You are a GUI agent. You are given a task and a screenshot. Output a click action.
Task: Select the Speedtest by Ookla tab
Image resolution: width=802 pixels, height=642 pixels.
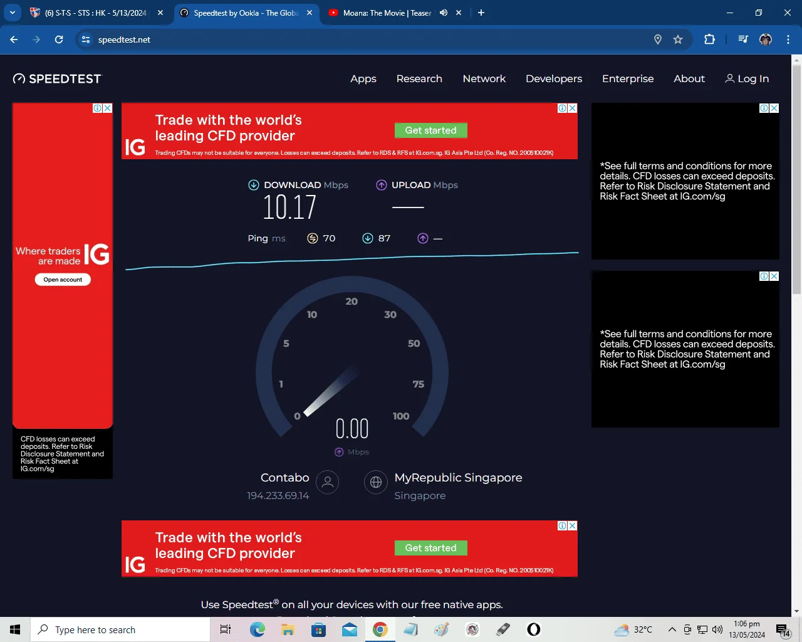(246, 13)
